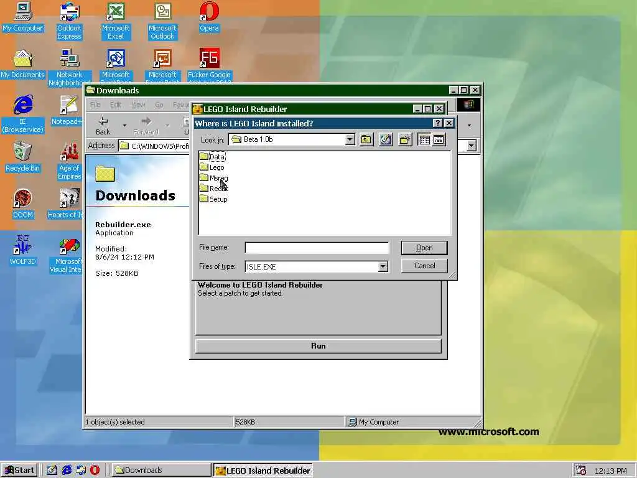Select Notepad++ desktop shortcut

click(x=67, y=111)
